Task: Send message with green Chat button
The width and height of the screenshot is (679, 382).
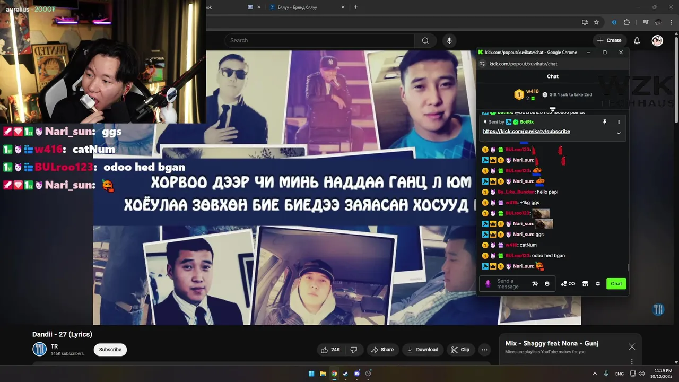Action: pyautogui.click(x=616, y=284)
